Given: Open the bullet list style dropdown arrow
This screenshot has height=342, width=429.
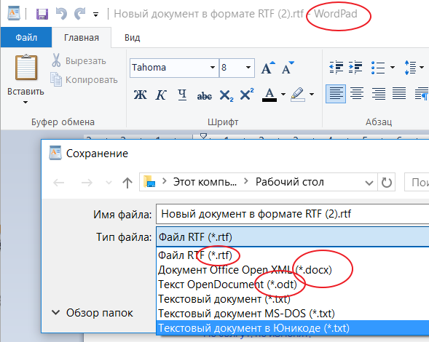Looking at the screenshot, I should coord(393,67).
